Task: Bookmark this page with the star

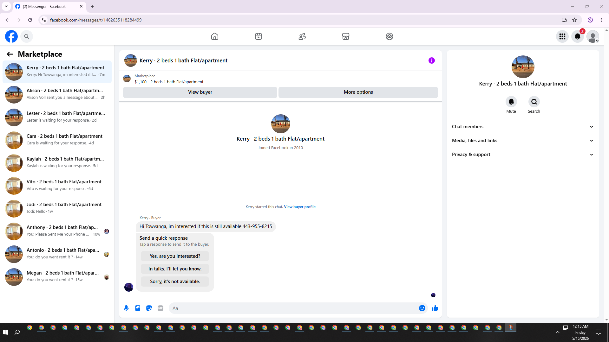Action: coord(574,20)
